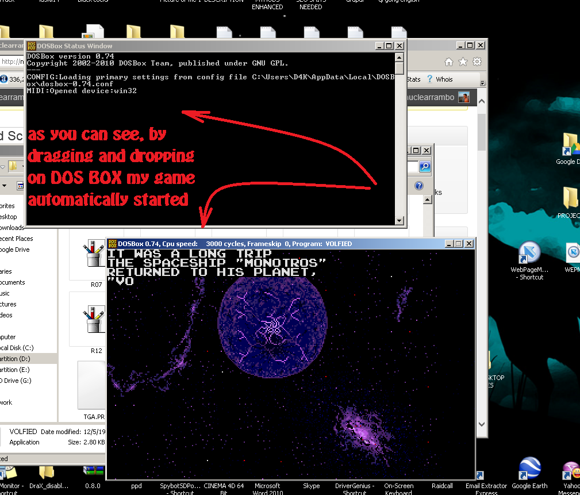This screenshot has height=495, width=580.
Task: Open Skype desktop shortcut label
Action: (311, 486)
